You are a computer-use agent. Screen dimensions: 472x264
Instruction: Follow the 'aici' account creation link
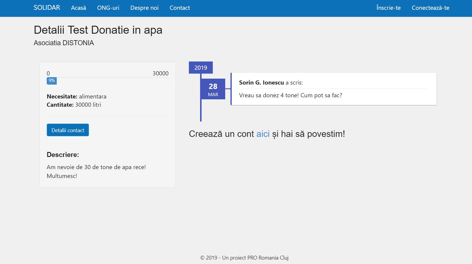point(263,134)
